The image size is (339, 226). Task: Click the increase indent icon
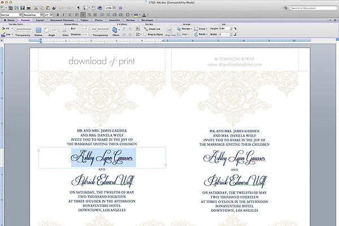point(120,15)
